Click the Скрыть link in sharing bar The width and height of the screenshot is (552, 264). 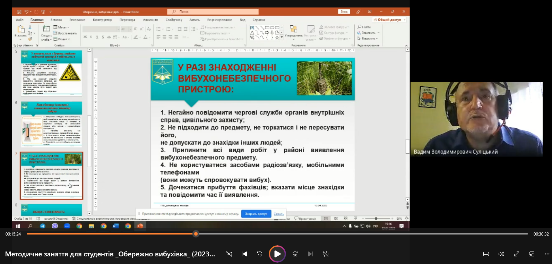coord(278,214)
